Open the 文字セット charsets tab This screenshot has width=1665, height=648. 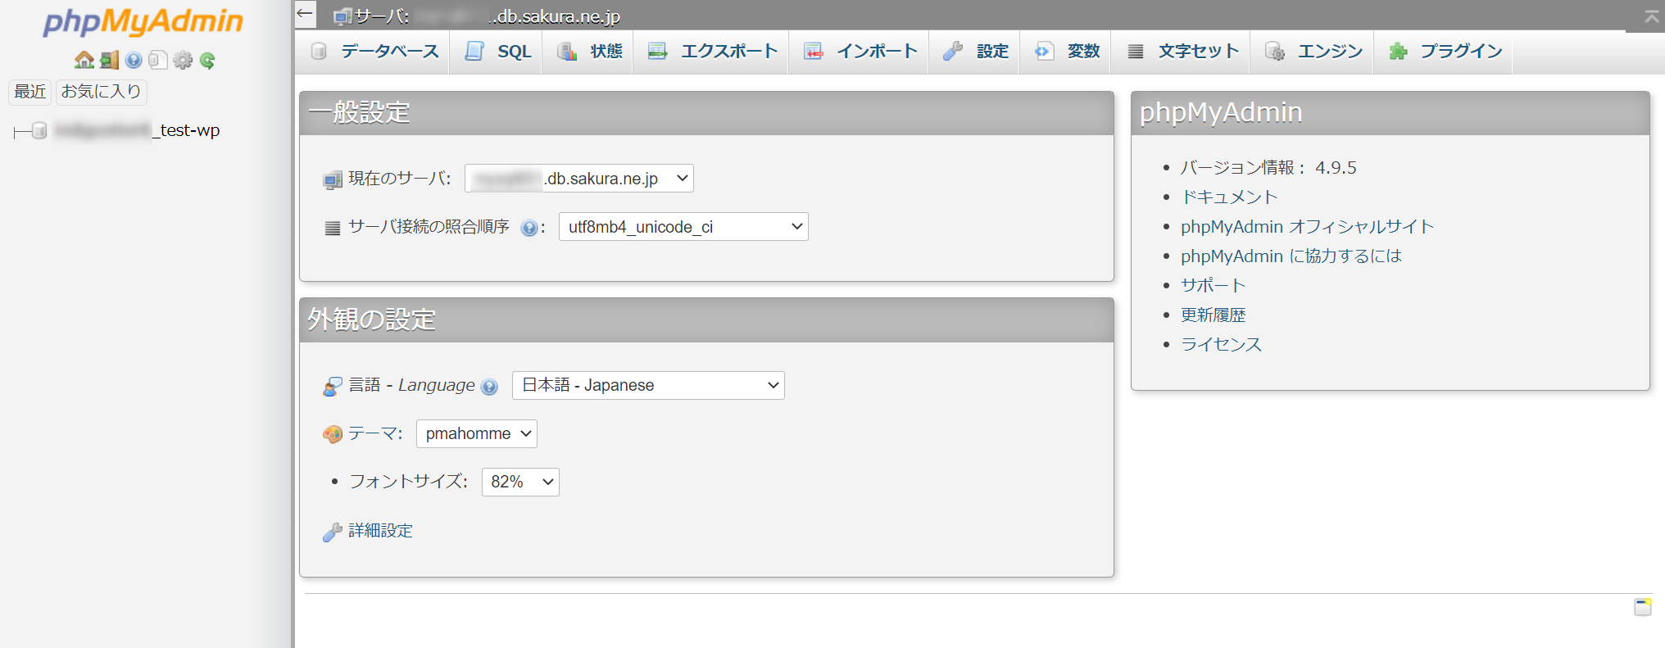click(1182, 52)
